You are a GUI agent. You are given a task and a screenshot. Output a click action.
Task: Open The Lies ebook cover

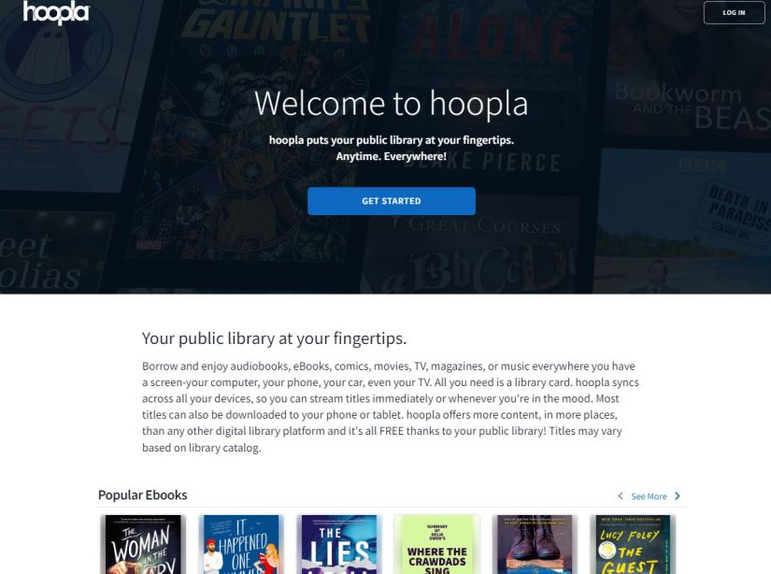tap(339, 544)
